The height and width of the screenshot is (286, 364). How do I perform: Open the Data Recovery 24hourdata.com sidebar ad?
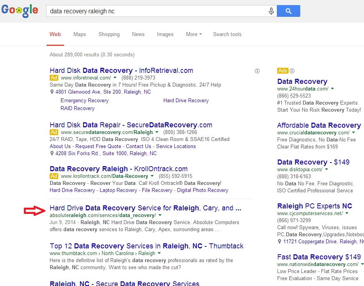(302, 81)
